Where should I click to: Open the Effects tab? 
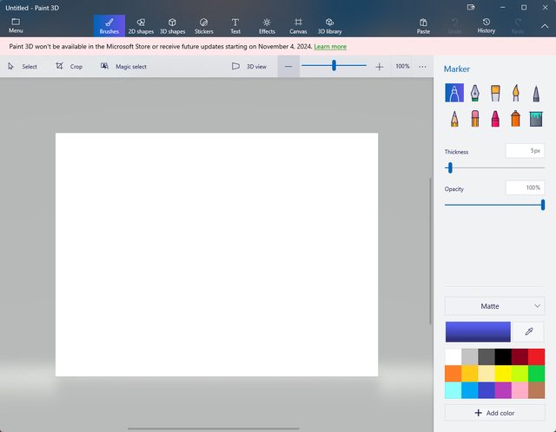coord(267,25)
